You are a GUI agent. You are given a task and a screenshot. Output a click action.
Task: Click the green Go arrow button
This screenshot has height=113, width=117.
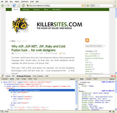(88, 6)
